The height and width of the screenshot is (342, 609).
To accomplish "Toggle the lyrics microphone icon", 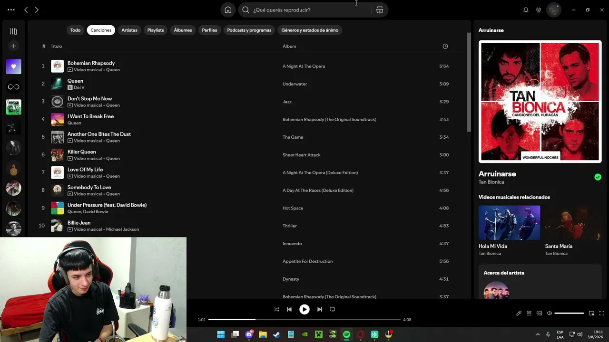I will point(519,313).
